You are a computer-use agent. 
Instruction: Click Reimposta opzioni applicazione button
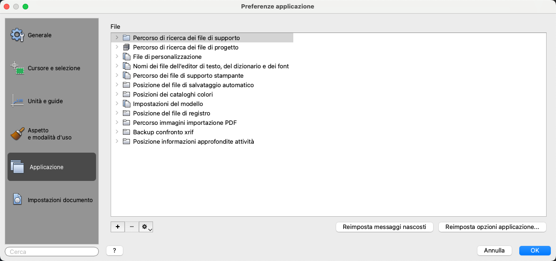(492, 227)
